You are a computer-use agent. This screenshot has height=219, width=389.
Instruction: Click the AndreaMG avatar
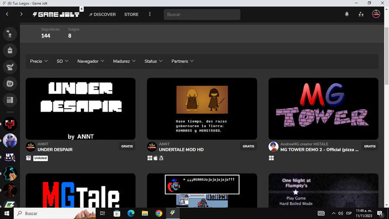click(274, 147)
